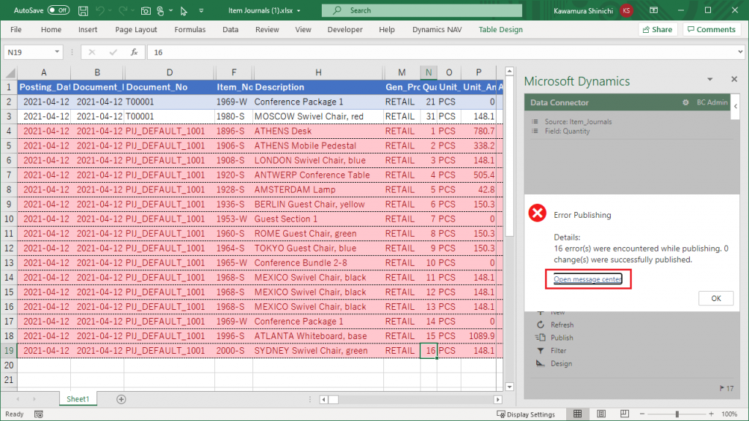Viewport: 749px width, 421px height.
Task: Select the MOSCOW Swivel Chair, red cell
Action: tap(318, 116)
